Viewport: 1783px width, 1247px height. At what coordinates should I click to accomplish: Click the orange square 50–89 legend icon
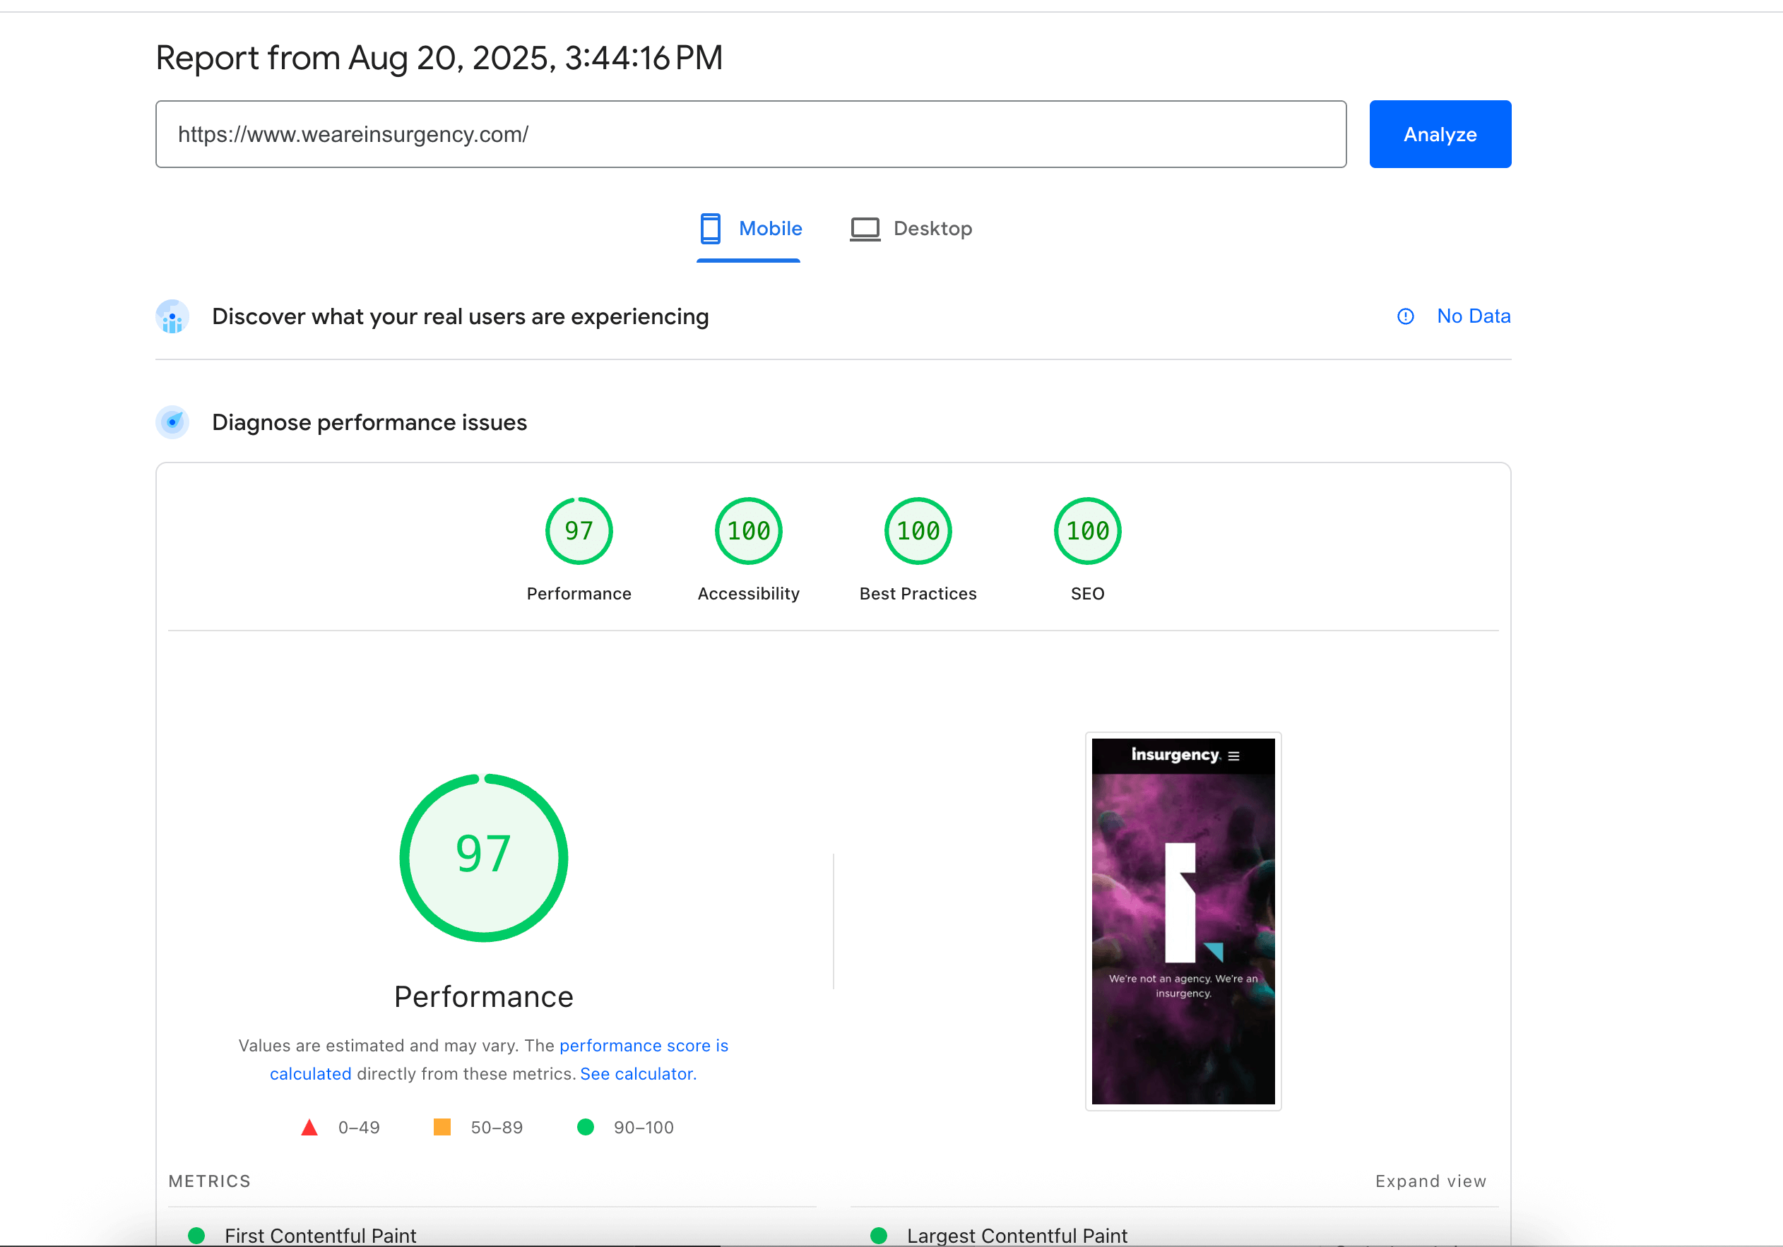click(x=442, y=1127)
